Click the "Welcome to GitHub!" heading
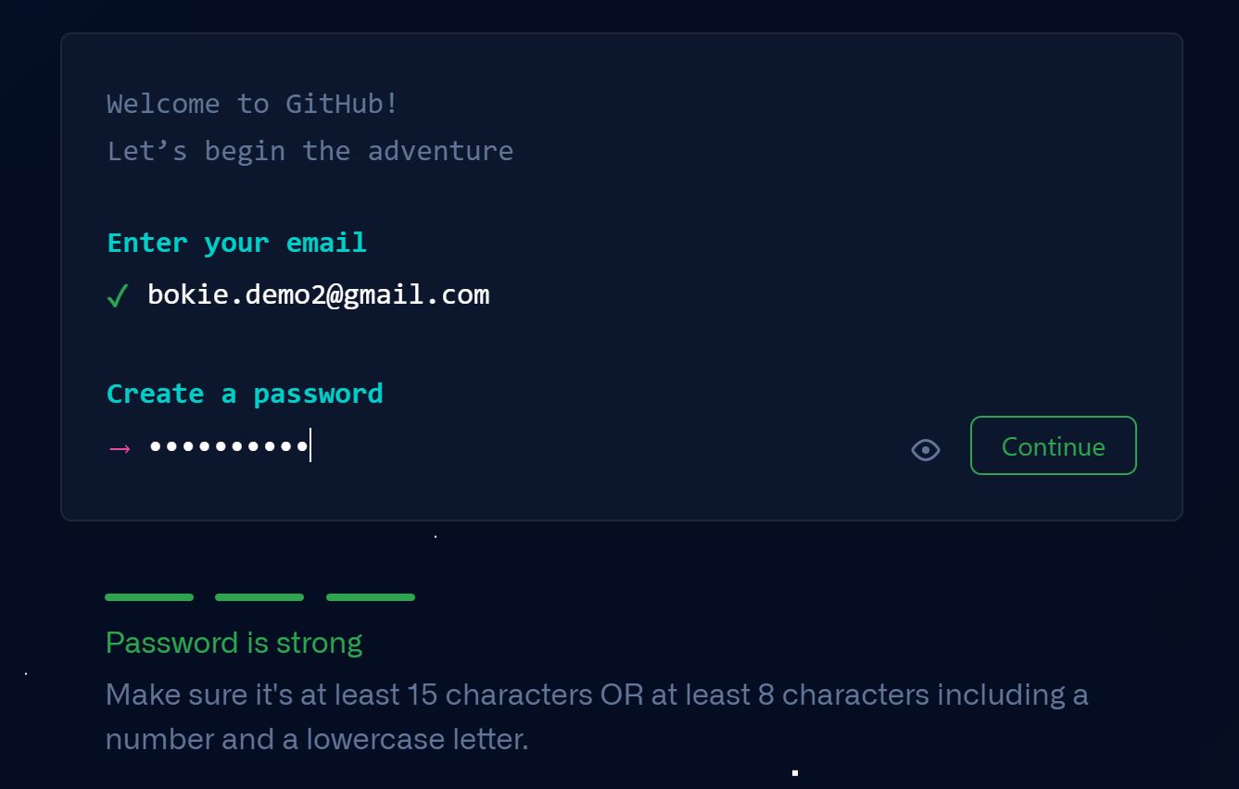1239x789 pixels. [252, 104]
